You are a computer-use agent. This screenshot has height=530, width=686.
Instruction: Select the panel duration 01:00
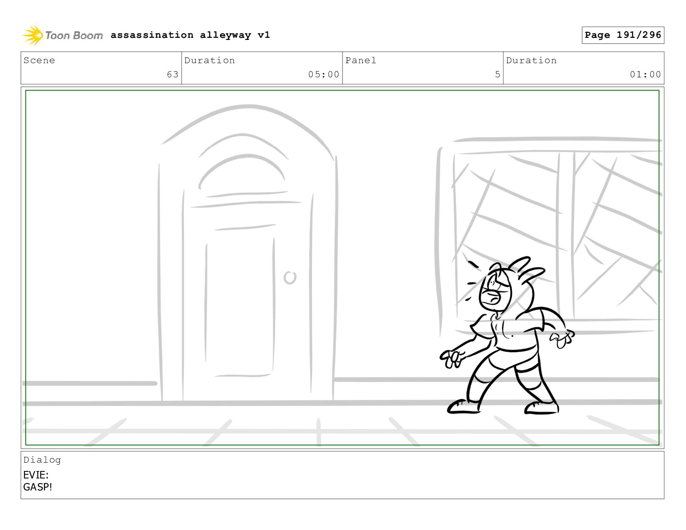pos(645,74)
